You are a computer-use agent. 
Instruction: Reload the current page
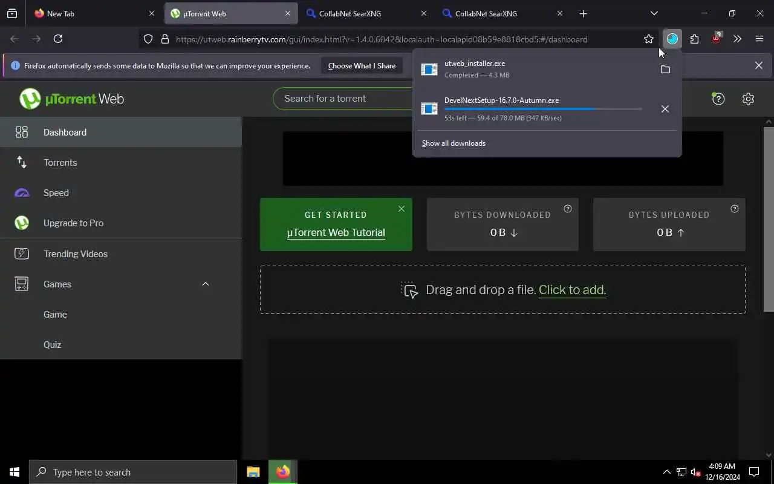(x=58, y=39)
